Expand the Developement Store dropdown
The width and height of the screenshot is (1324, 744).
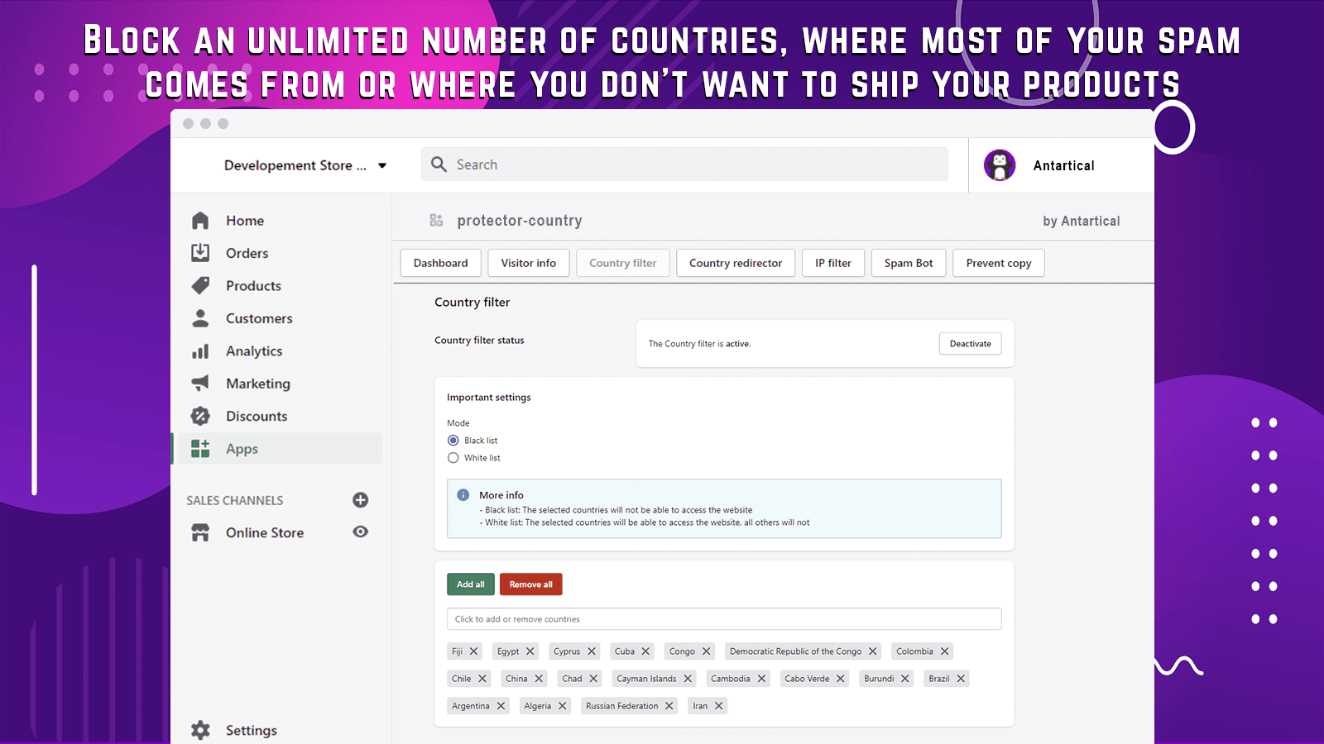[381, 165]
